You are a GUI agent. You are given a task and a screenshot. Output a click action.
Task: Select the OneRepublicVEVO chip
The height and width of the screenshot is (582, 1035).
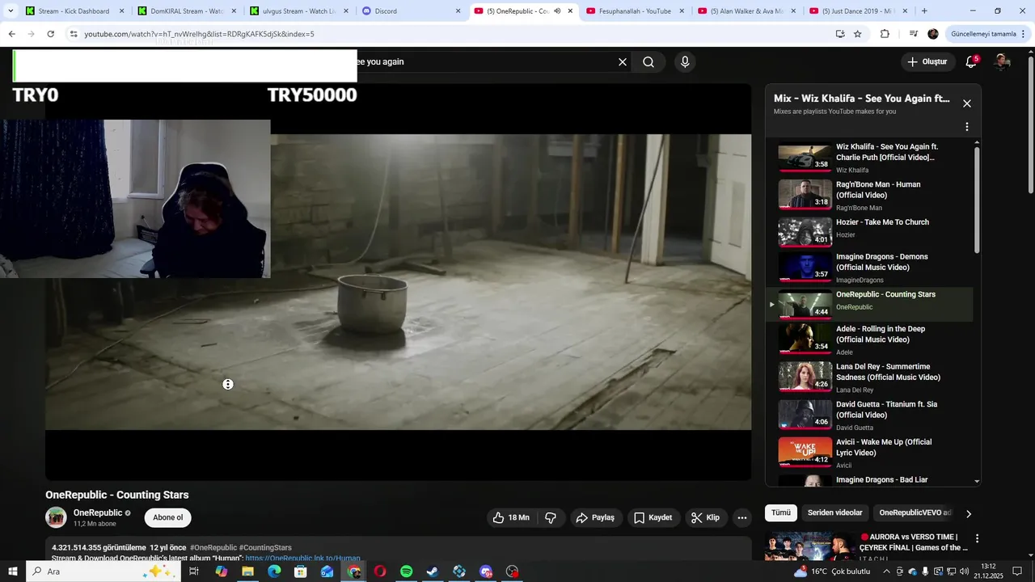point(915,512)
